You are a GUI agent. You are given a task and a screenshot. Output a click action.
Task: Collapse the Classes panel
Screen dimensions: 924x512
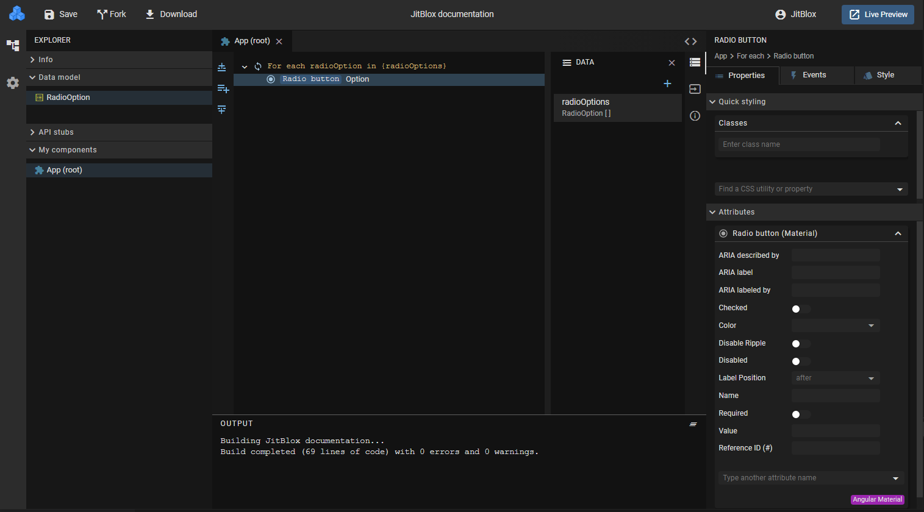pyautogui.click(x=898, y=123)
